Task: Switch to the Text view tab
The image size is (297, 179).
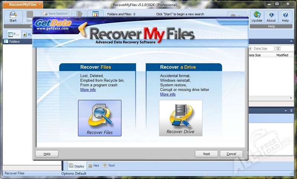Action: click(109, 166)
